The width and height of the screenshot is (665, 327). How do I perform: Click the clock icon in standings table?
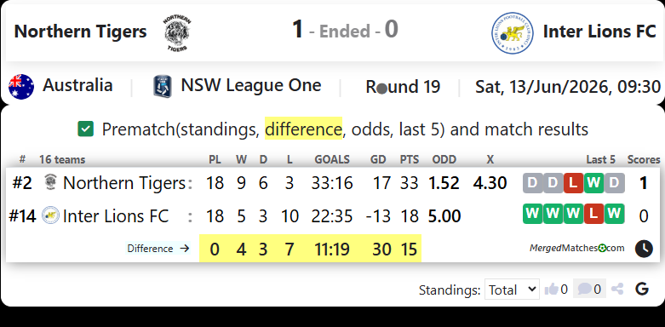point(644,249)
